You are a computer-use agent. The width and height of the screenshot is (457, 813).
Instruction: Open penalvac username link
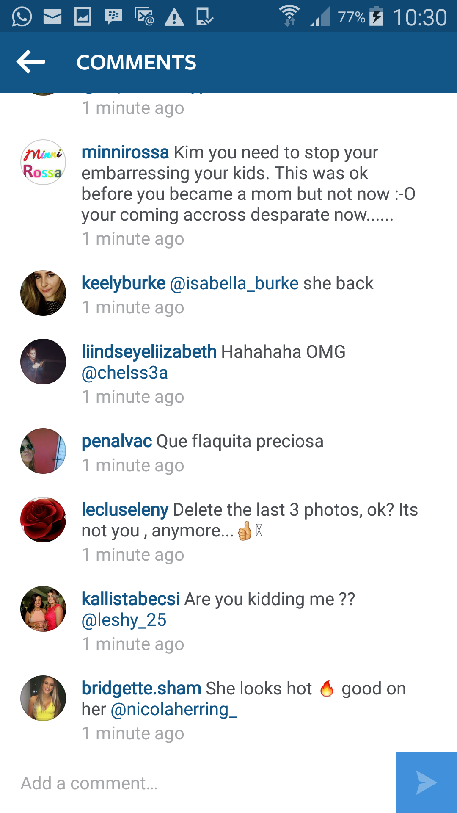[117, 441]
